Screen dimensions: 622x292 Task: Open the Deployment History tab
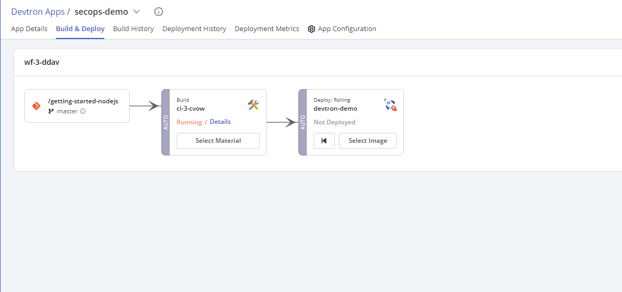click(x=195, y=29)
